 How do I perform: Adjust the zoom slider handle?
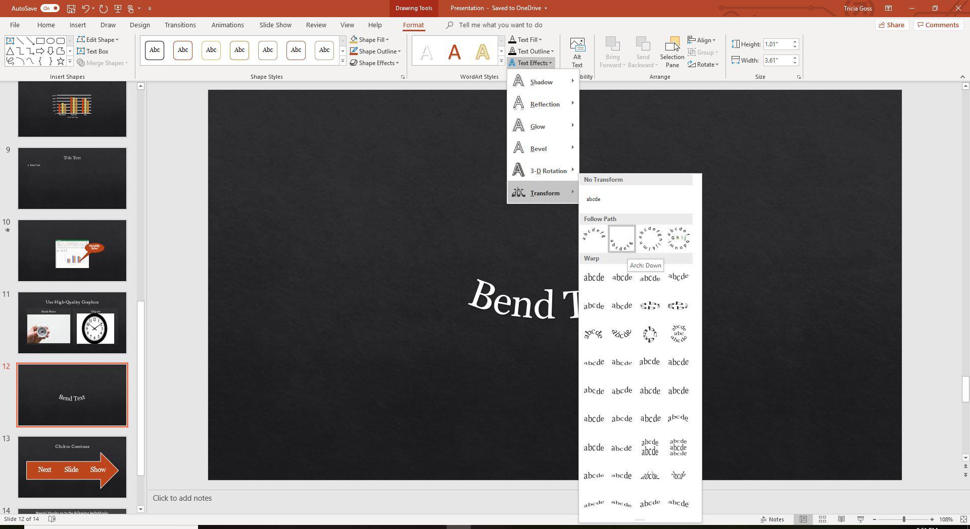click(904, 519)
